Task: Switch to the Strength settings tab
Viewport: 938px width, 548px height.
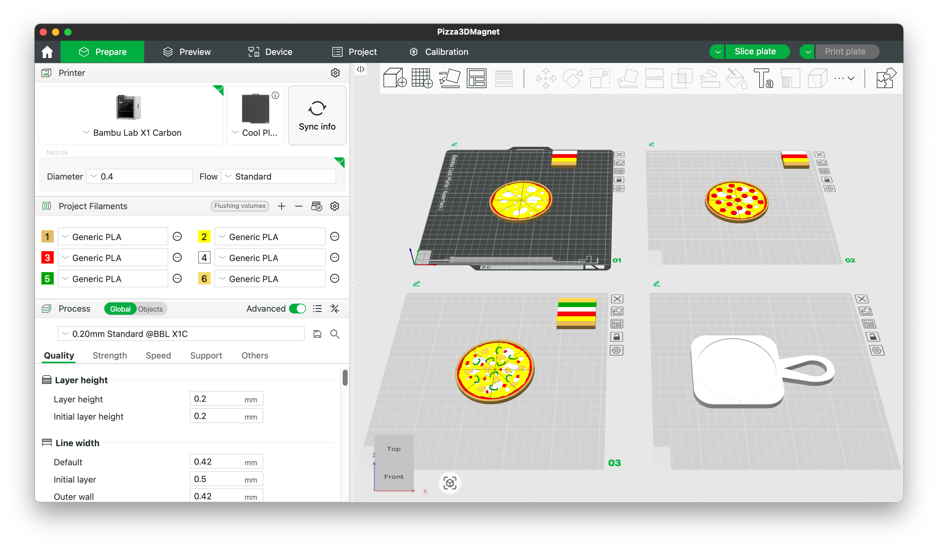Action: coord(109,355)
